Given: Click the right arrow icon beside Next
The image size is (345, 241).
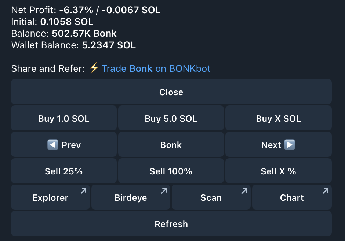Looking at the screenshot, I should (x=290, y=145).
